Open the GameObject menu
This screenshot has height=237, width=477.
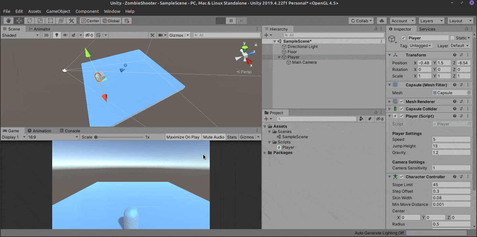coord(58,11)
